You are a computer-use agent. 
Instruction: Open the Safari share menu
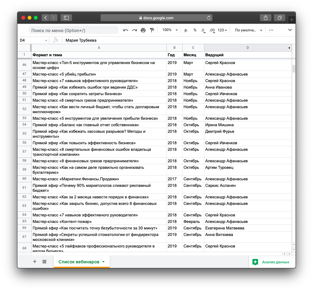coord(265,18)
